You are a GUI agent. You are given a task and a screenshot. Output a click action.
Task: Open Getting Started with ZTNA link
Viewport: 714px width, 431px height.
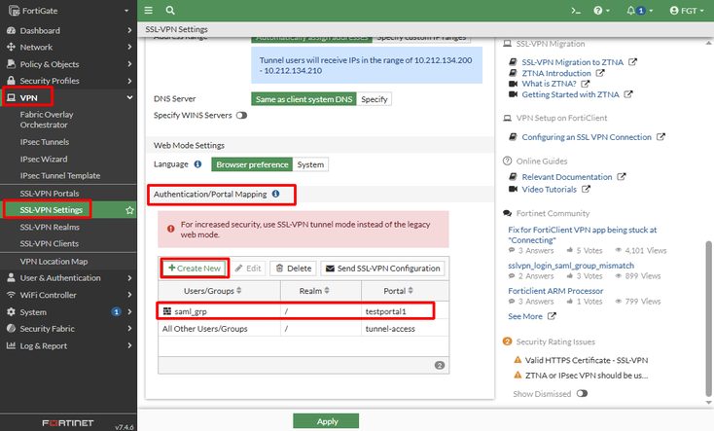pyautogui.click(x=570, y=94)
